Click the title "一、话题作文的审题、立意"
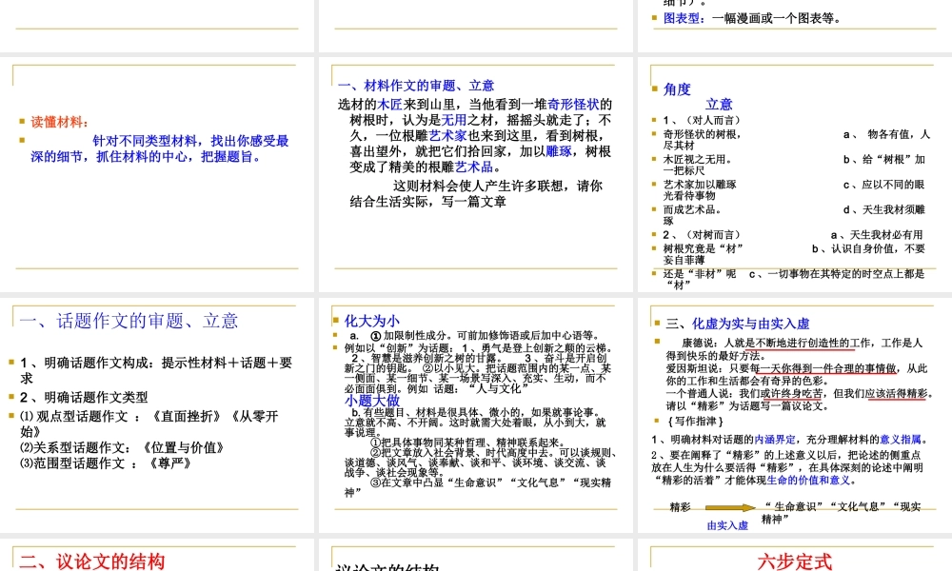 tap(129, 321)
